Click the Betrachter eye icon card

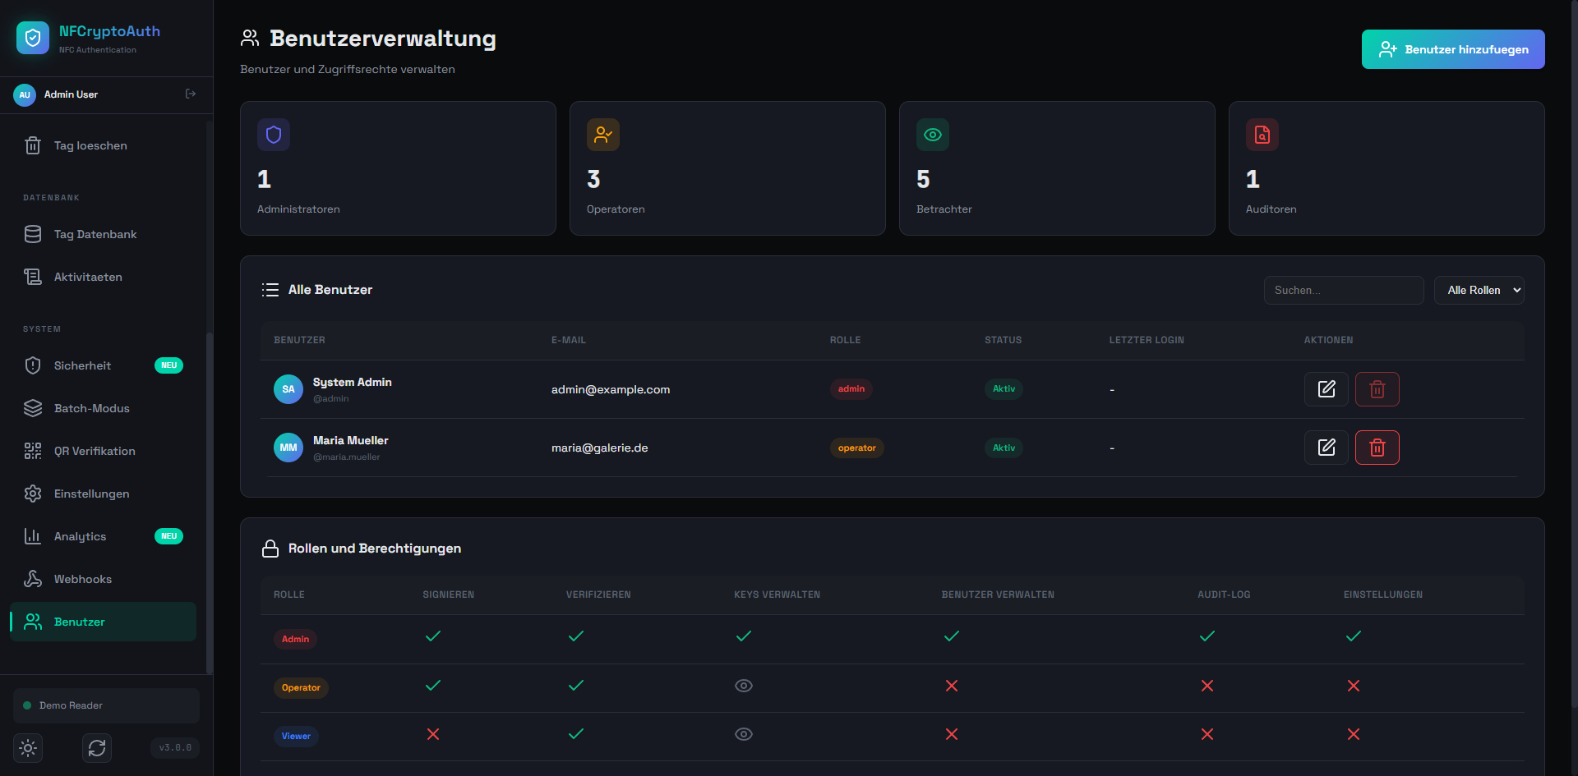point(932,135)
